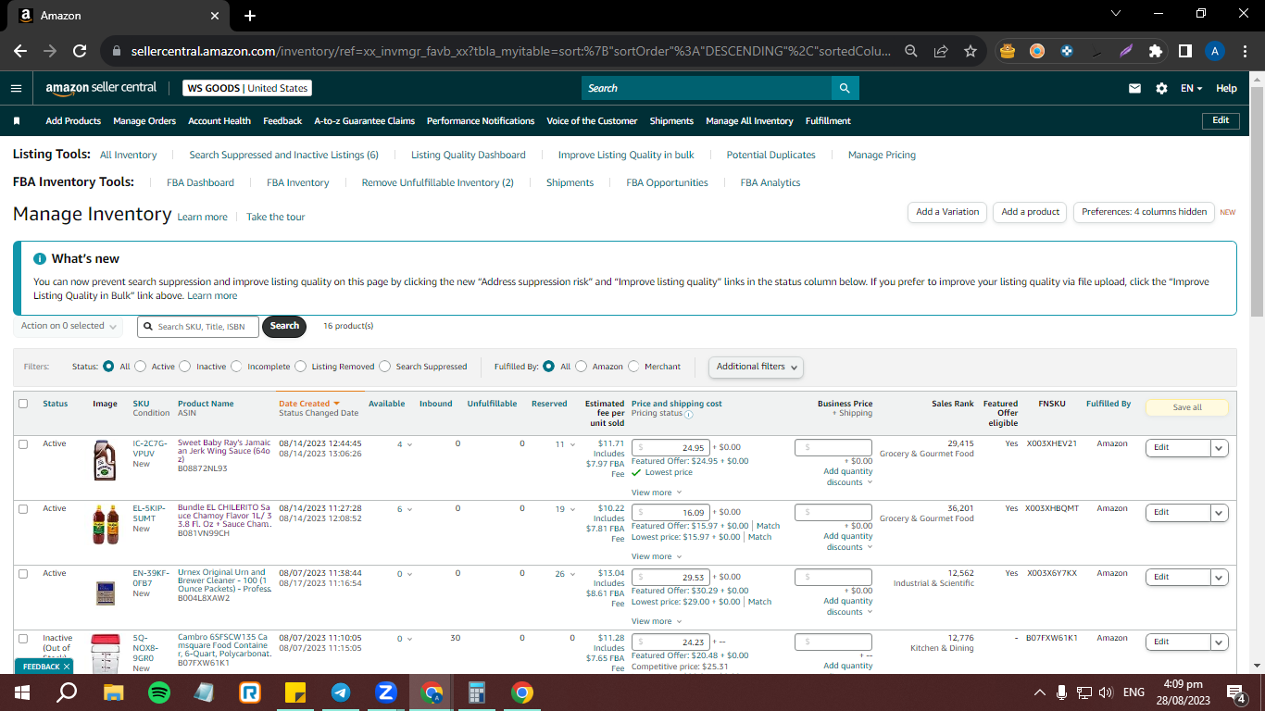This screenshot has height=711, width=1265.
Task: Click the price field showing 24.95
Action: click(670, 447)
